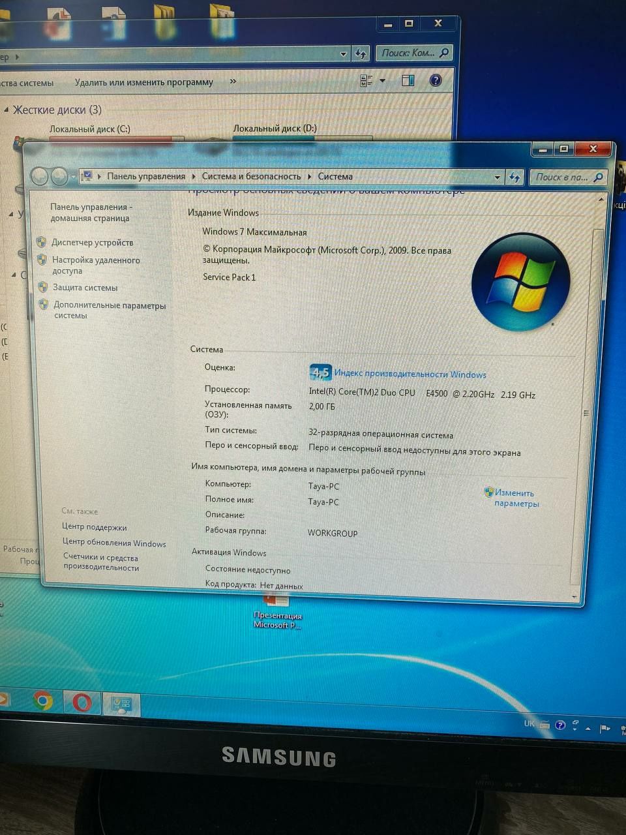Click change view icon in Explorer window
The image size is (626, 835).
pos(366,81)
